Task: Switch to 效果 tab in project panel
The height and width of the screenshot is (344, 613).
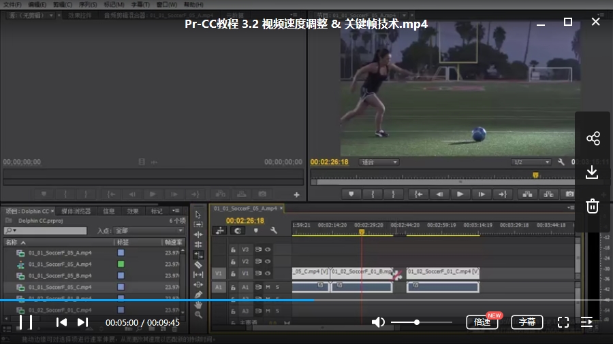Action: click(133, 211)
